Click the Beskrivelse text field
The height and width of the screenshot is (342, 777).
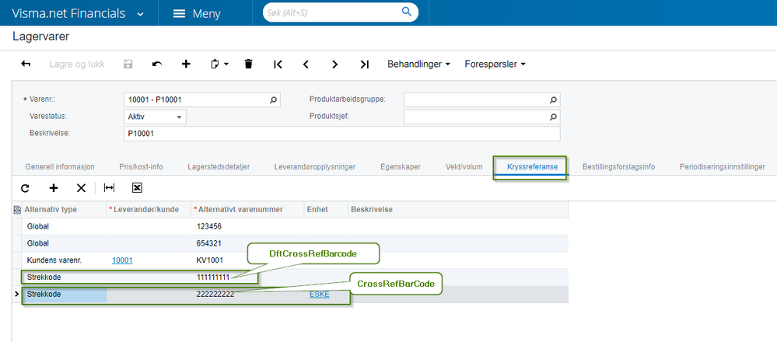click(x=341, y=133)
